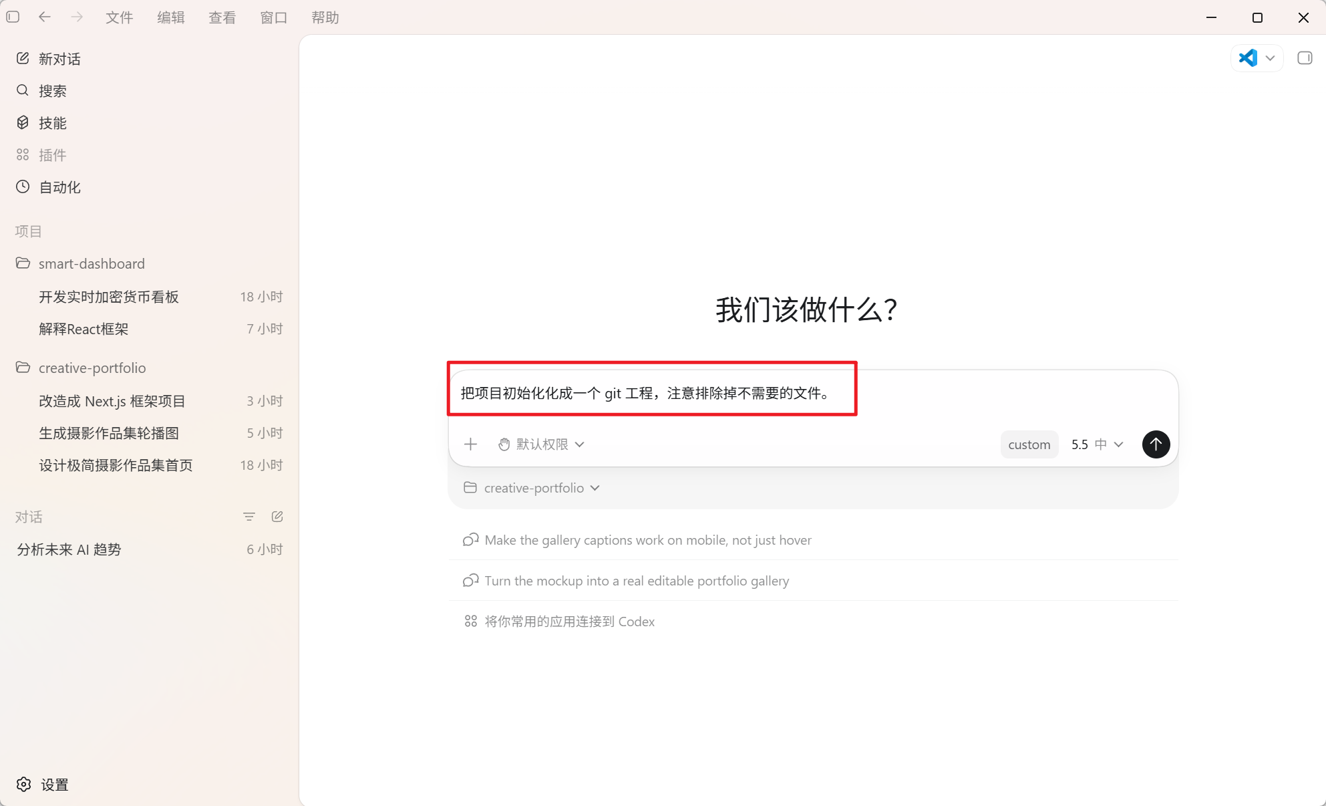
Task: Click the 对话 section header
Action: [x=29, y=517]
